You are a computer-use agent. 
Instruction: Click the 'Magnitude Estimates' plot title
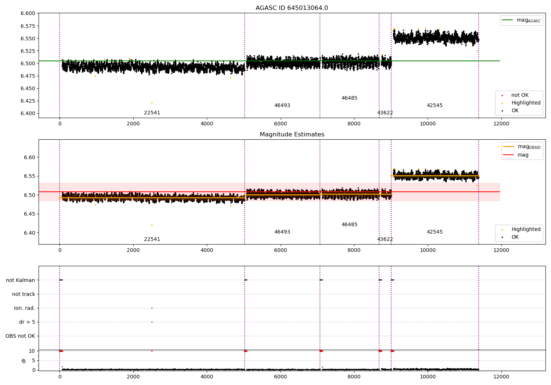[x=292, y=135]
